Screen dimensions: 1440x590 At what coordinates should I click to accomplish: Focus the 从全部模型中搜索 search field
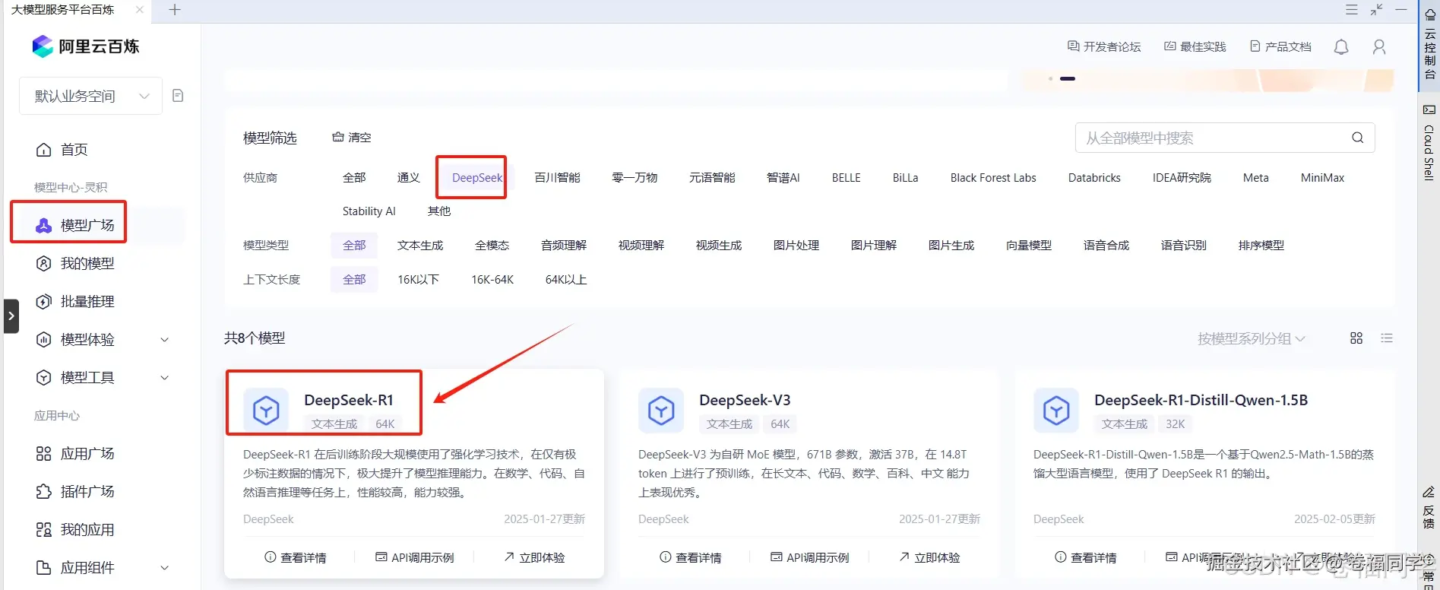coord(1225,138)
